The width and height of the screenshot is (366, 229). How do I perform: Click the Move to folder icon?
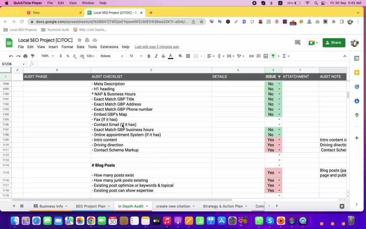[x=87, y=40]
